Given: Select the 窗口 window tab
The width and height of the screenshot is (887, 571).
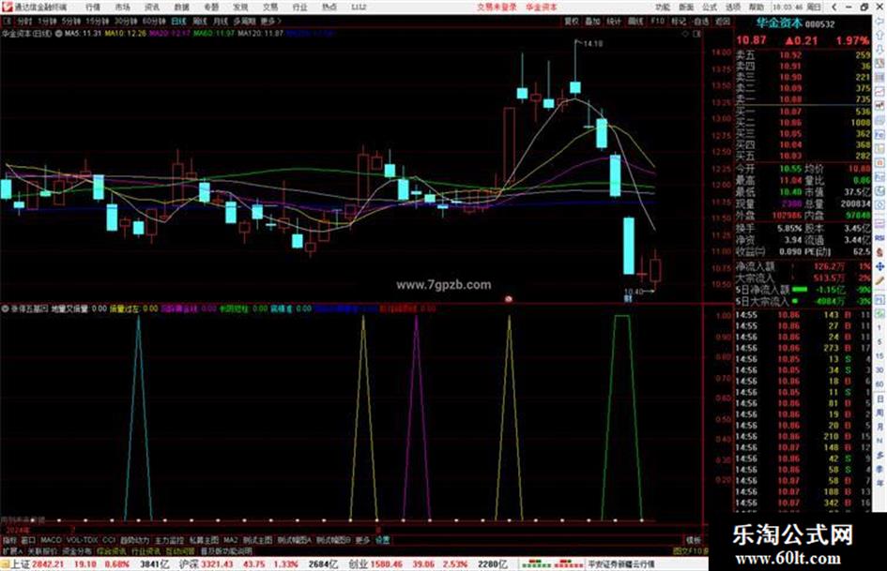Looking at the screenshot, I should coord(28,540).
